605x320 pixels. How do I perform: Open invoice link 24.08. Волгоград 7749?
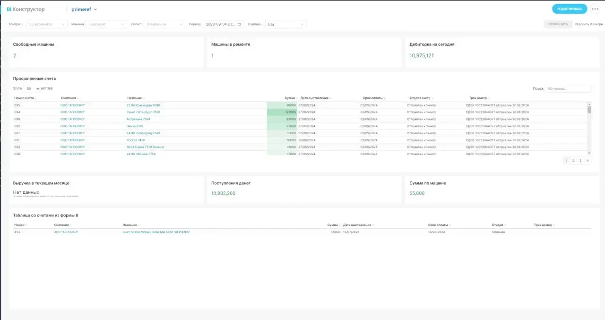(x=143, y=133)
